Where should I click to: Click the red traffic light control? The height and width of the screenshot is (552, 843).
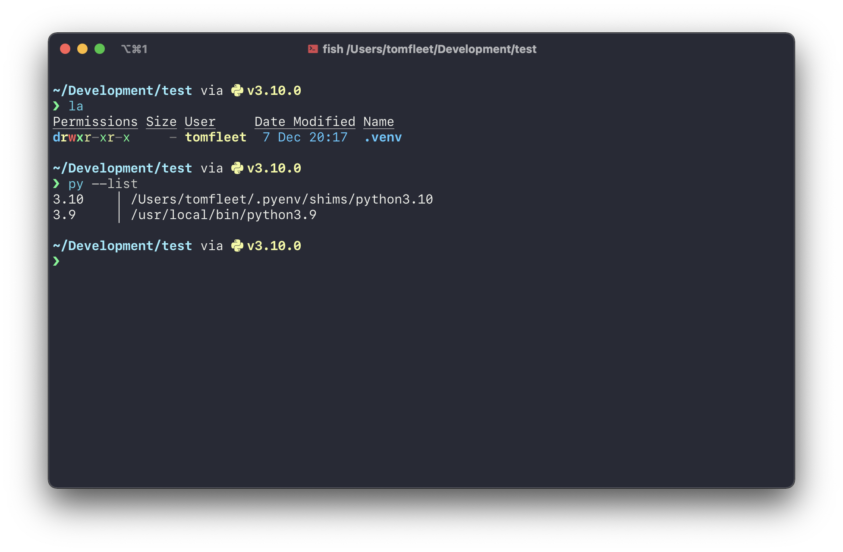pos(65,49)
